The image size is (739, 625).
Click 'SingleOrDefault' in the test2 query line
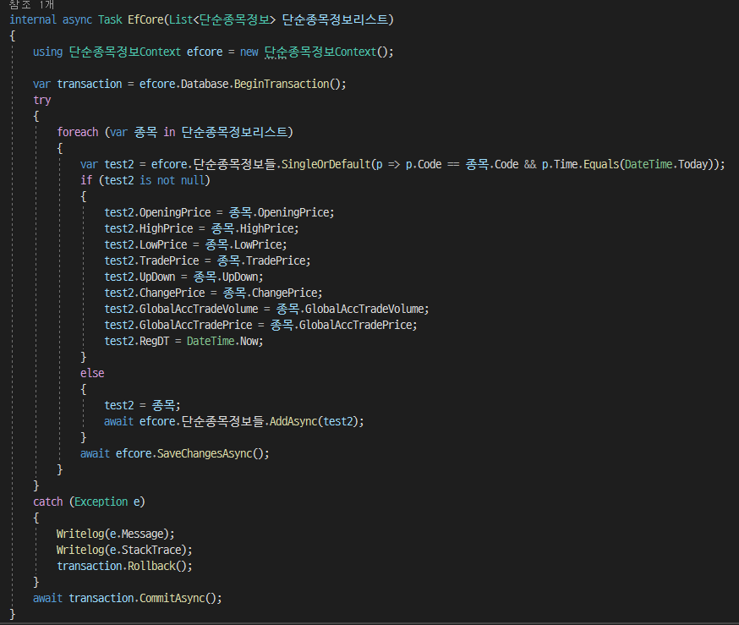(326, 164)
